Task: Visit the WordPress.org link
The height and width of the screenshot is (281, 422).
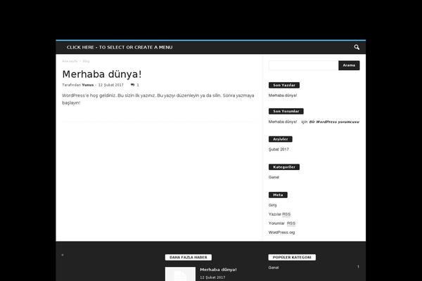Action: coord(281,233)
